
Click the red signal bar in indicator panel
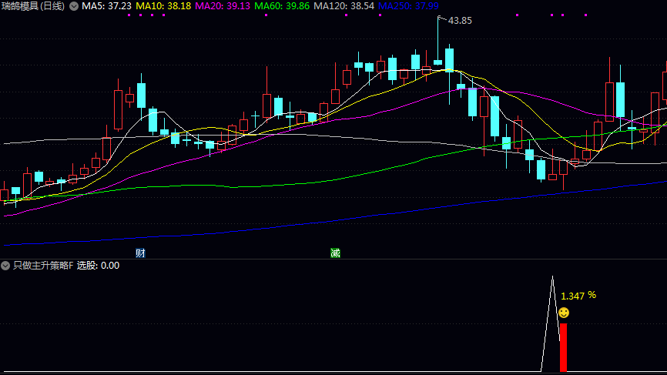point(563,347)
